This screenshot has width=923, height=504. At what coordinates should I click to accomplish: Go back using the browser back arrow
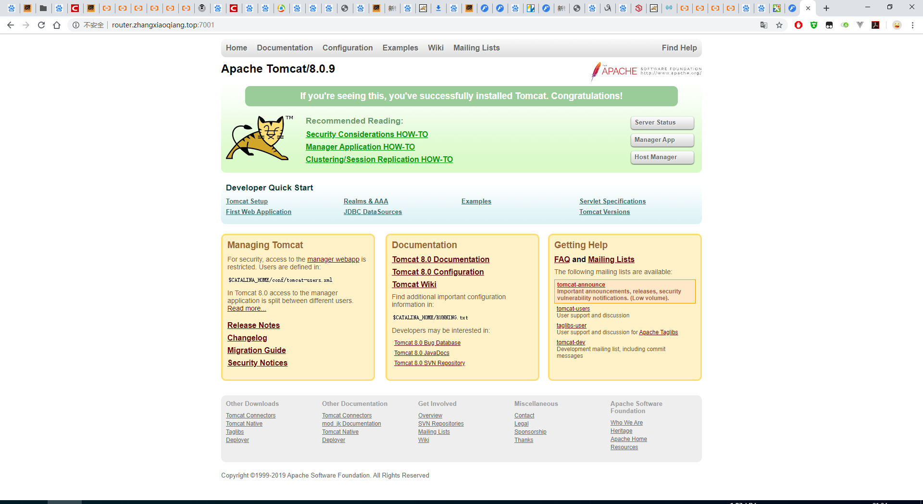pos(11,25)
